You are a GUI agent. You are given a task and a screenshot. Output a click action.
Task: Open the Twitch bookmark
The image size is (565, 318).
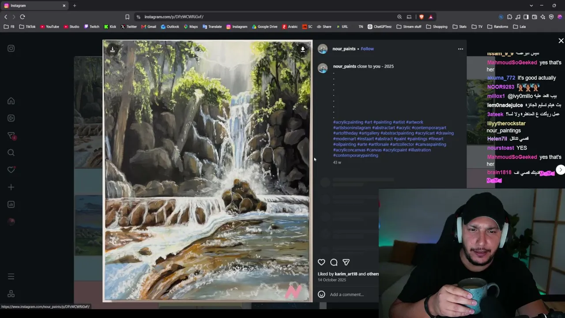click(91, 26)
